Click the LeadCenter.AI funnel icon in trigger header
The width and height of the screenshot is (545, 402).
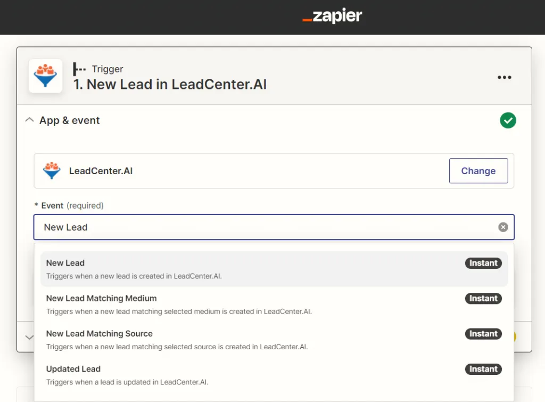tap(46, 76)
